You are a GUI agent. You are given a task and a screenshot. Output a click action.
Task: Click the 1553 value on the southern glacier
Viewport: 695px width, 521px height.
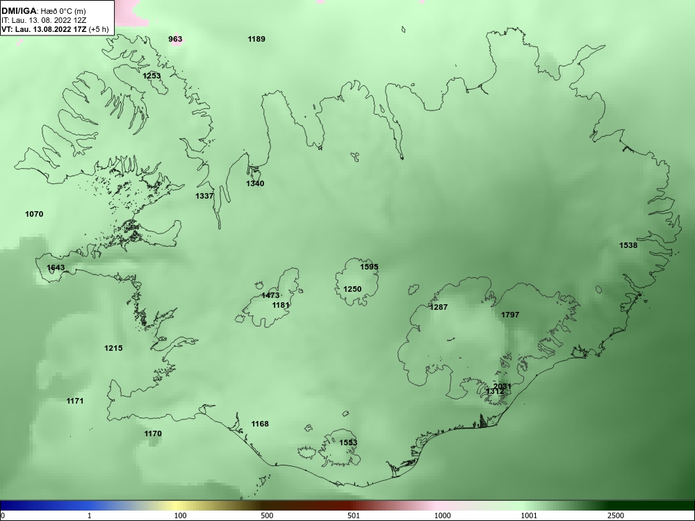(x=348, y=442)
